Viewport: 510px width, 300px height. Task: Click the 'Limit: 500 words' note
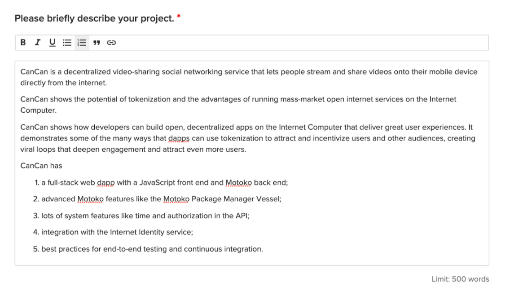pyautogui.click(x=460, y=279)
